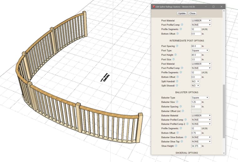Click the INTERMEDIATE POST OPTIONS heading

click(187, 41)
